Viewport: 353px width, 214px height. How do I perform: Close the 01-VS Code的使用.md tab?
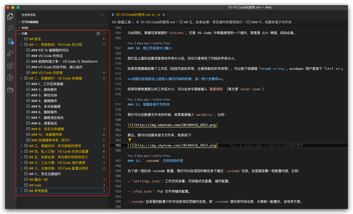point(164,15)
